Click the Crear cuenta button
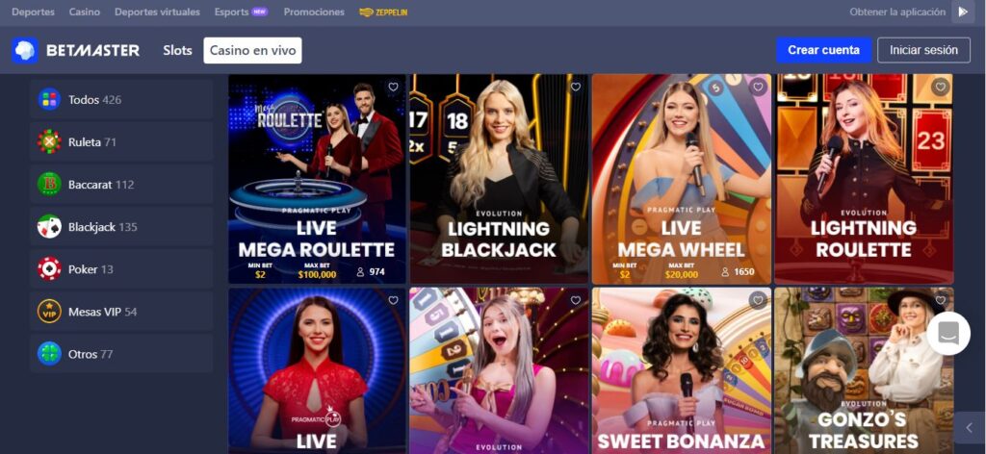986x454 pixels. pos(824,50)
